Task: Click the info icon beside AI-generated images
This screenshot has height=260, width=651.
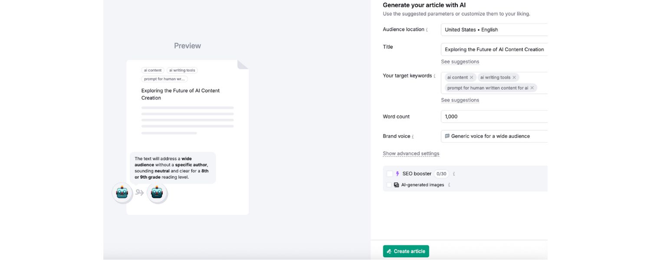Action: (449, 185)
